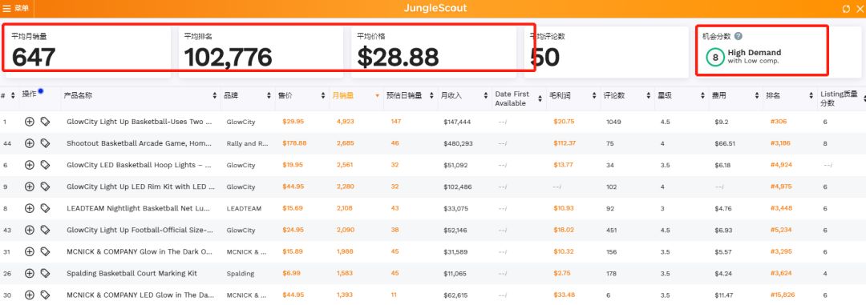Click the tag icon for GlowCity LED Basketball Hoop Lights
This screenshot has width=866, height=305.
45,165
